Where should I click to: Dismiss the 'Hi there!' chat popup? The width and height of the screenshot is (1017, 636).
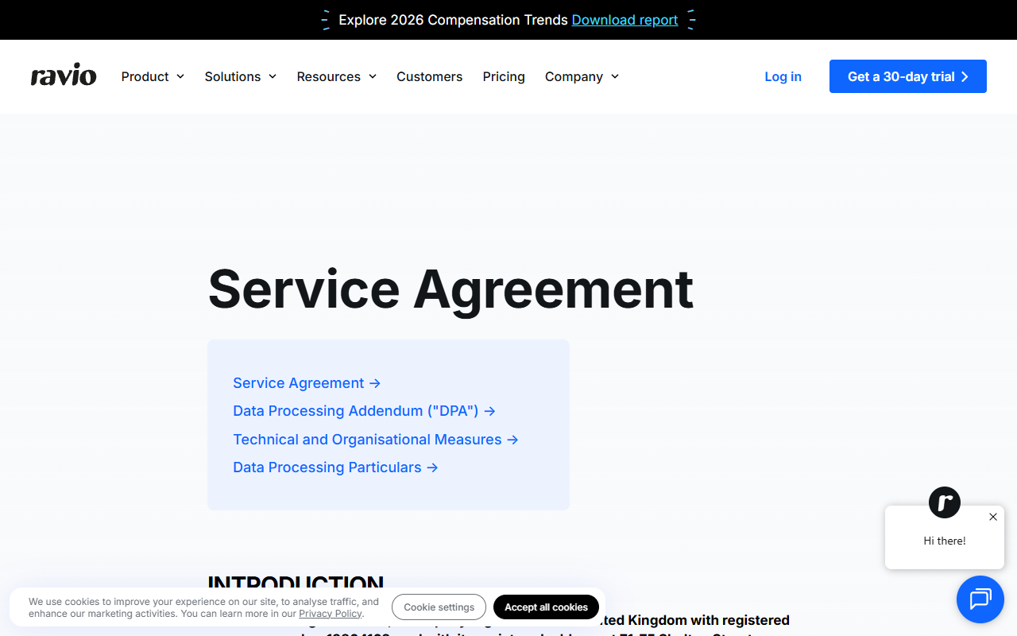tap(993, 517)
